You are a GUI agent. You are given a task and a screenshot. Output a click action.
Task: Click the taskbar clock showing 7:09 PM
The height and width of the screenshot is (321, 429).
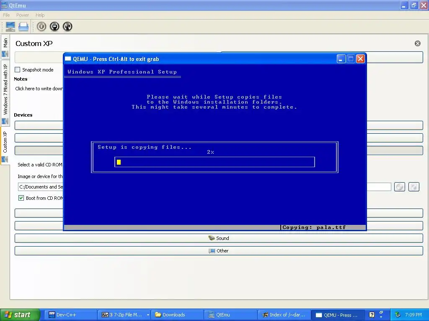click(x=413, y=315)
